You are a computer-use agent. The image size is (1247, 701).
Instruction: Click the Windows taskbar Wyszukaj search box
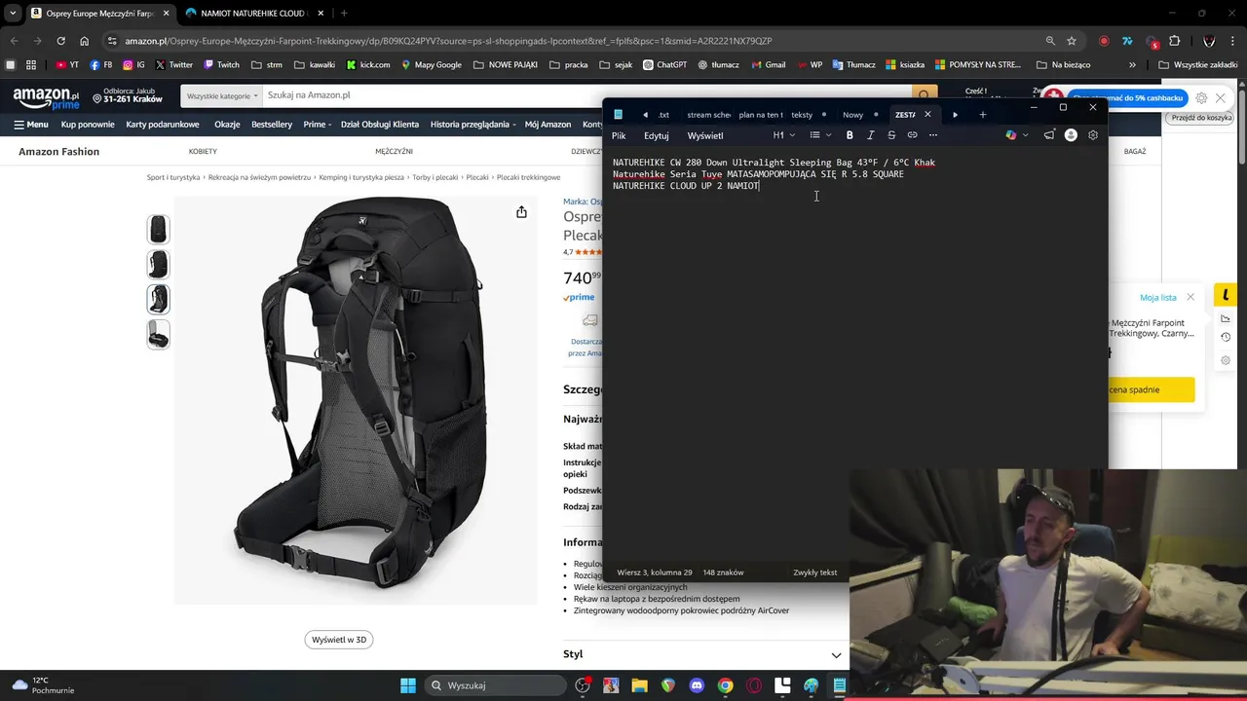[495, 685]
